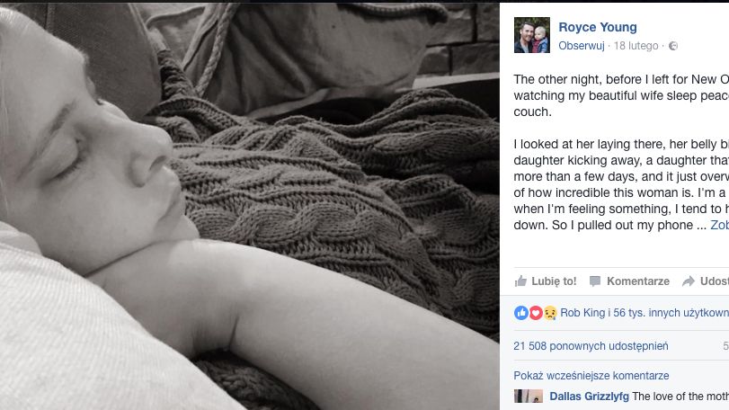Open Royce Young's profile picture
729x410 pixels.
(x=532, y=35)
